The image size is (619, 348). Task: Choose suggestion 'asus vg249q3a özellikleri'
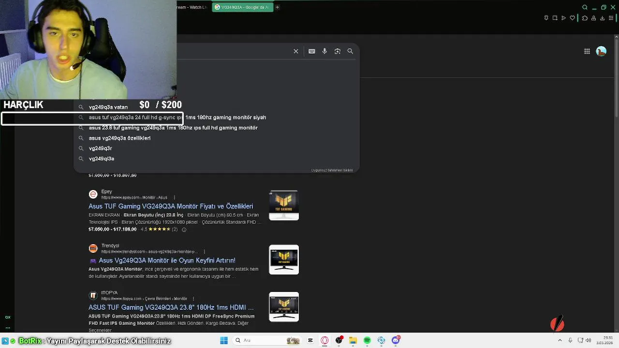(119, 138)
